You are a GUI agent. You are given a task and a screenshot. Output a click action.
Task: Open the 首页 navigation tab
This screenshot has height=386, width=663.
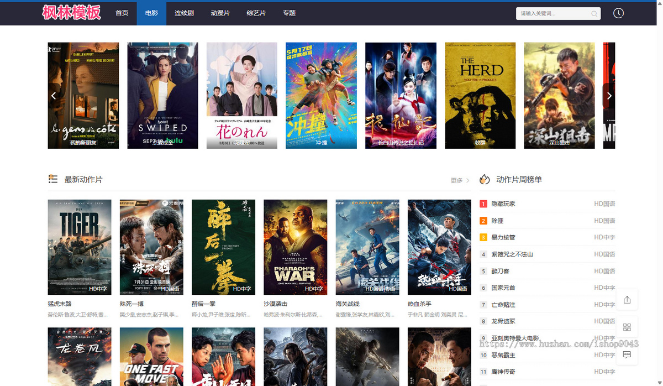tap(122, 13)
